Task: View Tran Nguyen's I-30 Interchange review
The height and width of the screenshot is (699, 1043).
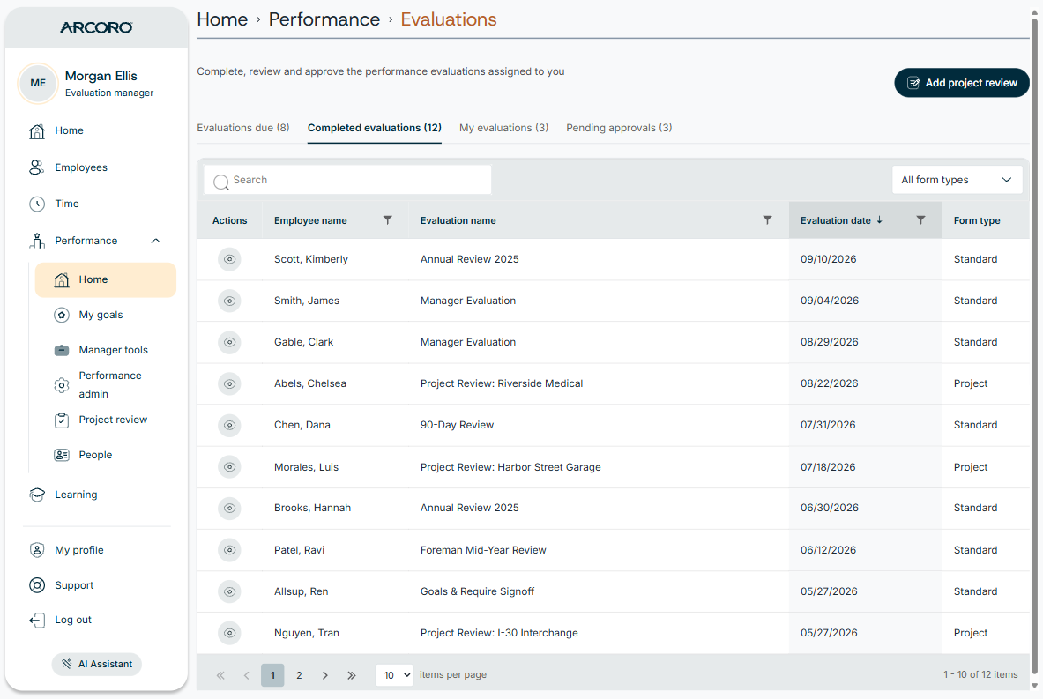Action: pos(229,633)
